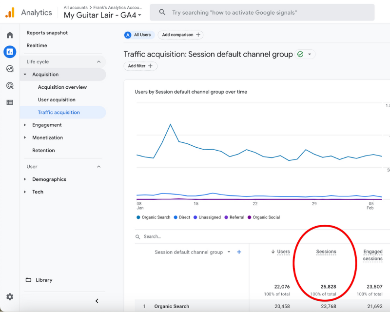The image size is (390, 312).
Task: Expand the Engagement menu group
Action: click(47, 125)
